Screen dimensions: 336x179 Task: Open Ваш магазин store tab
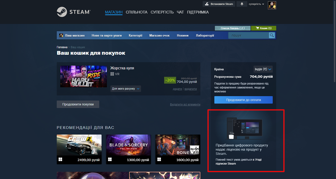click(75, 35)
